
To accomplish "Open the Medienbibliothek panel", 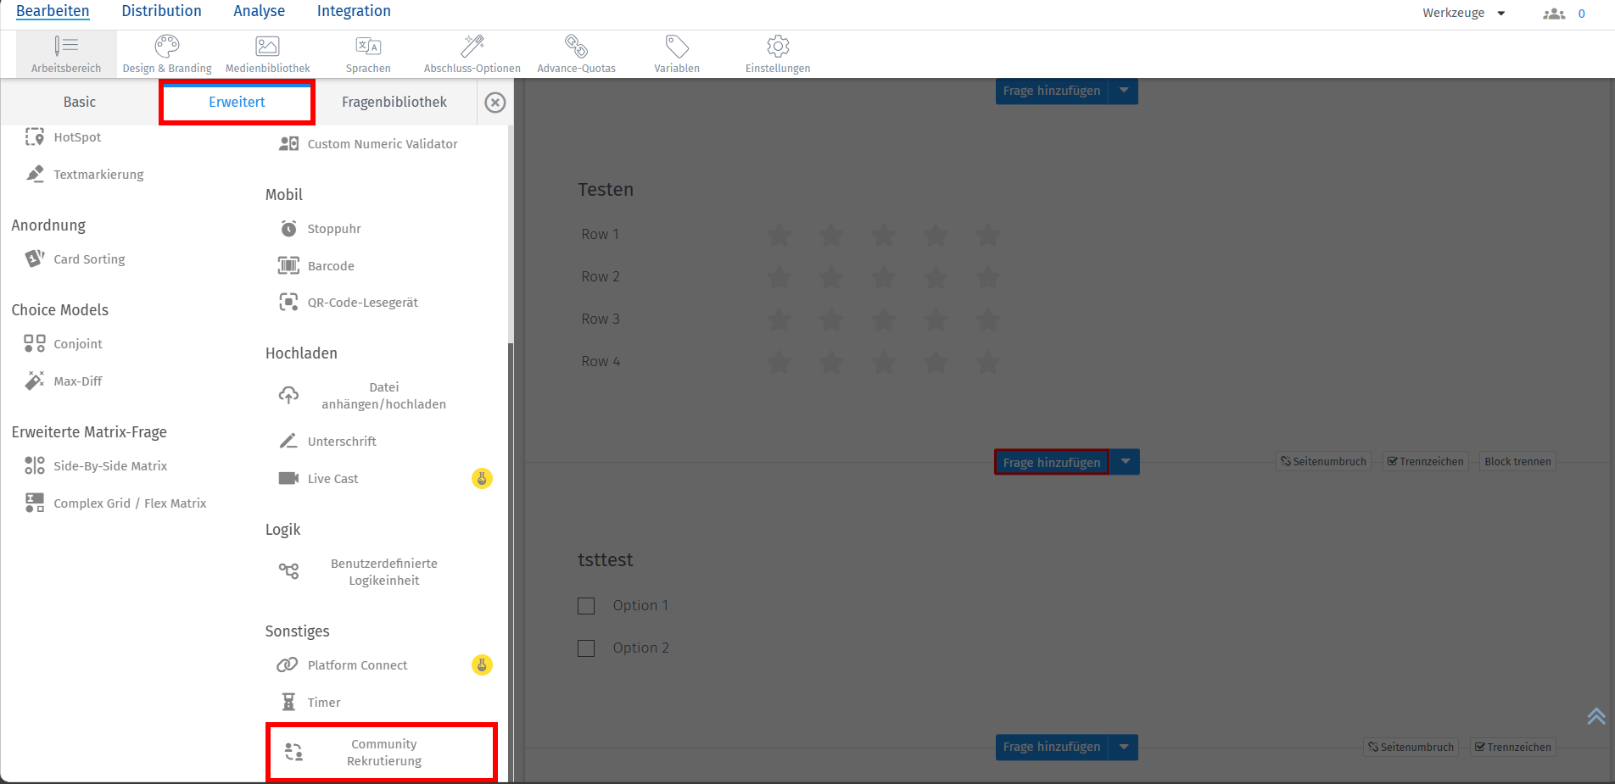I will (x=267, y=53).
